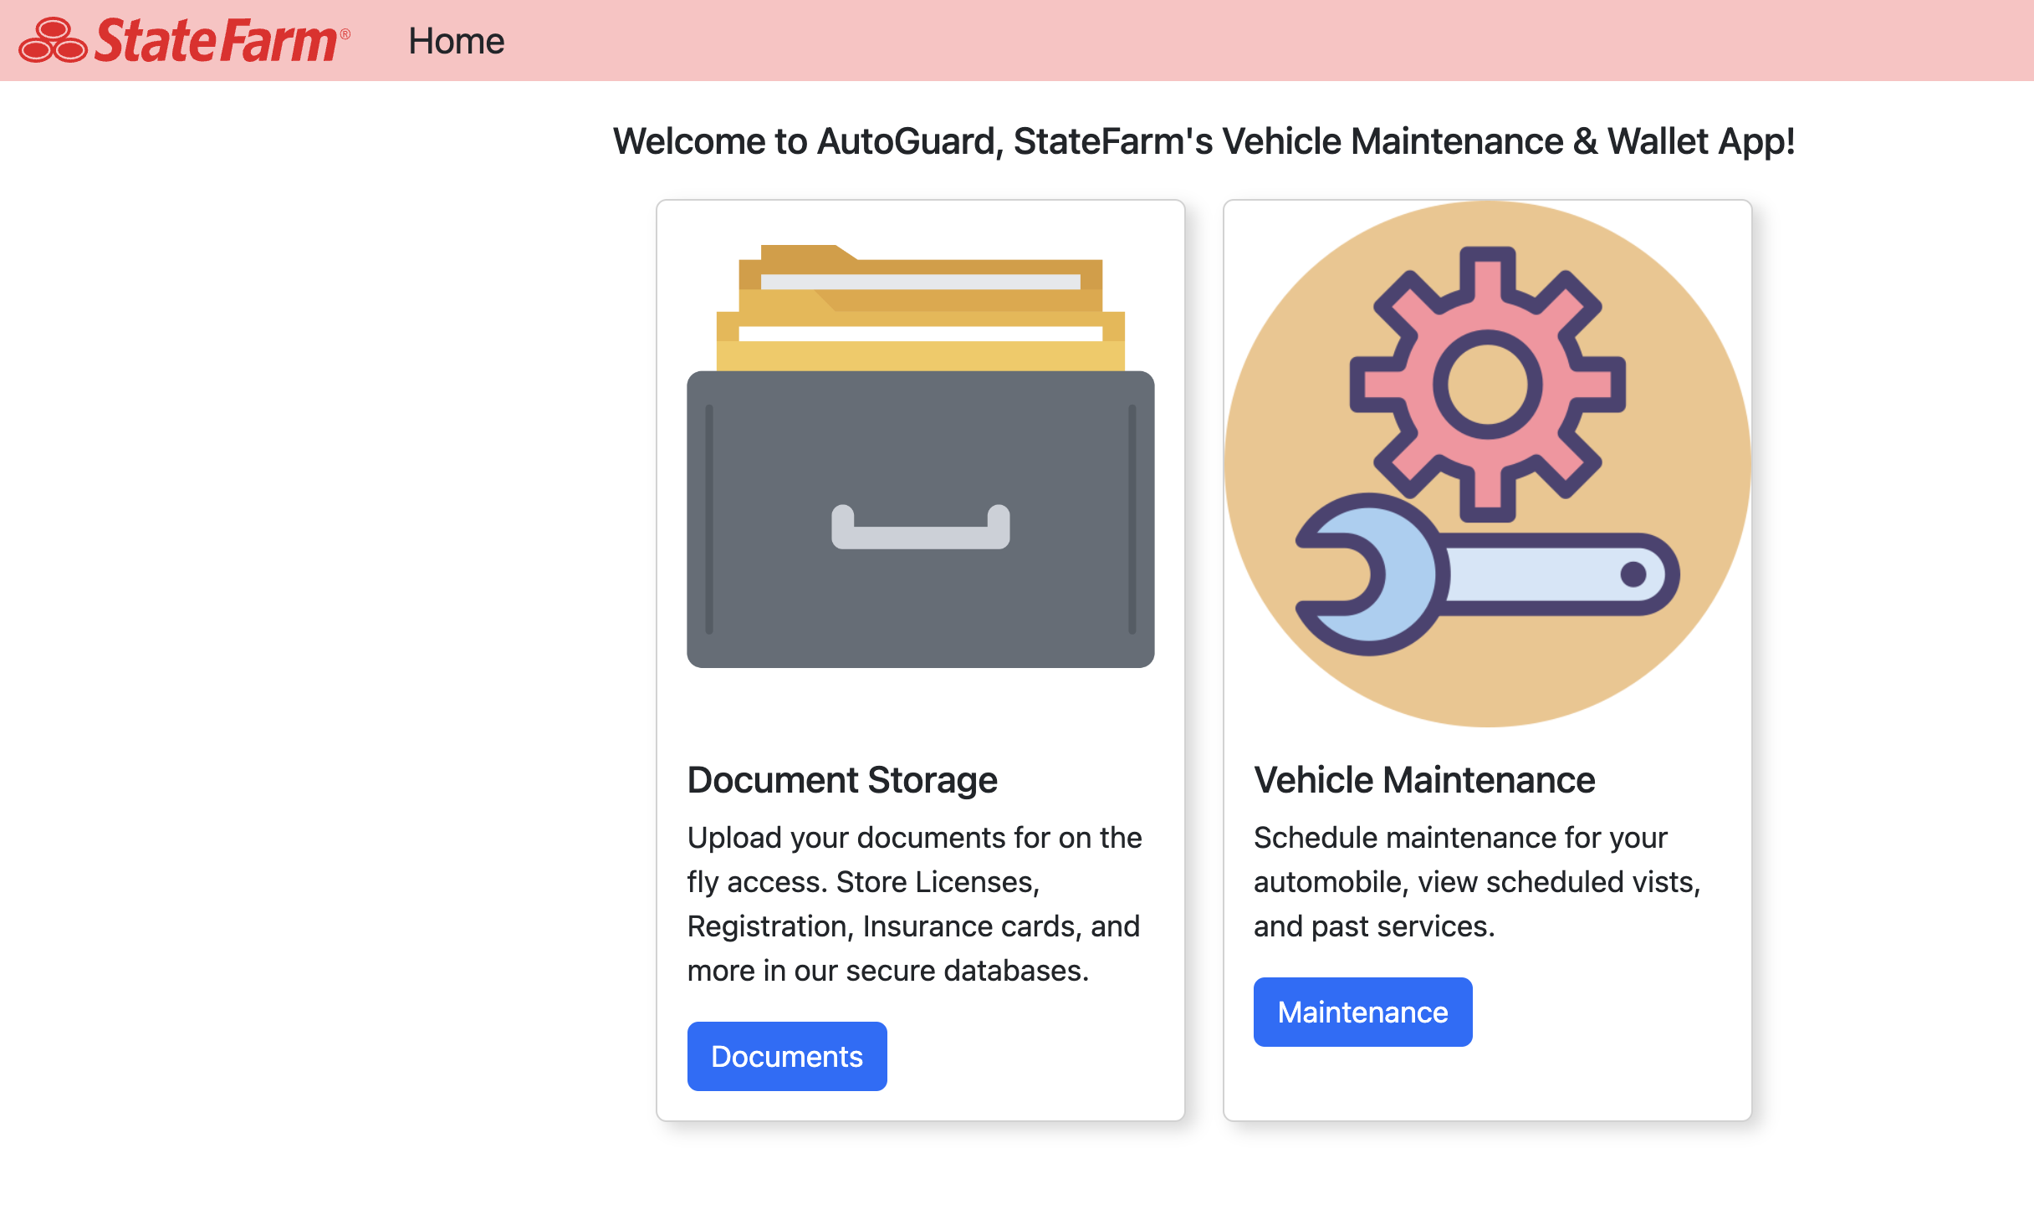The height and width of the screenshot is (1214, 2034).
Task: Open the Home nav link
Action: tap(456, 41)
